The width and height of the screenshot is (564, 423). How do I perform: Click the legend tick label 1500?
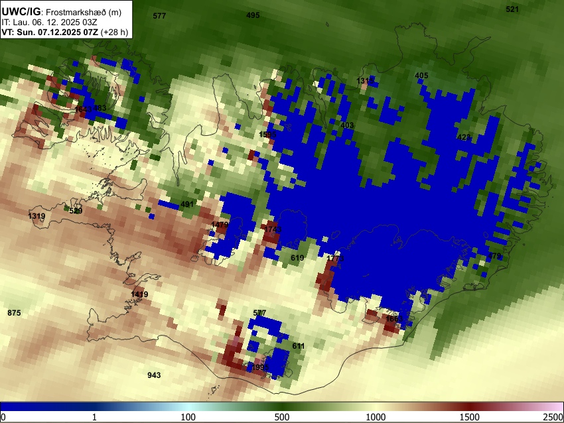click(x=470, y=417)
